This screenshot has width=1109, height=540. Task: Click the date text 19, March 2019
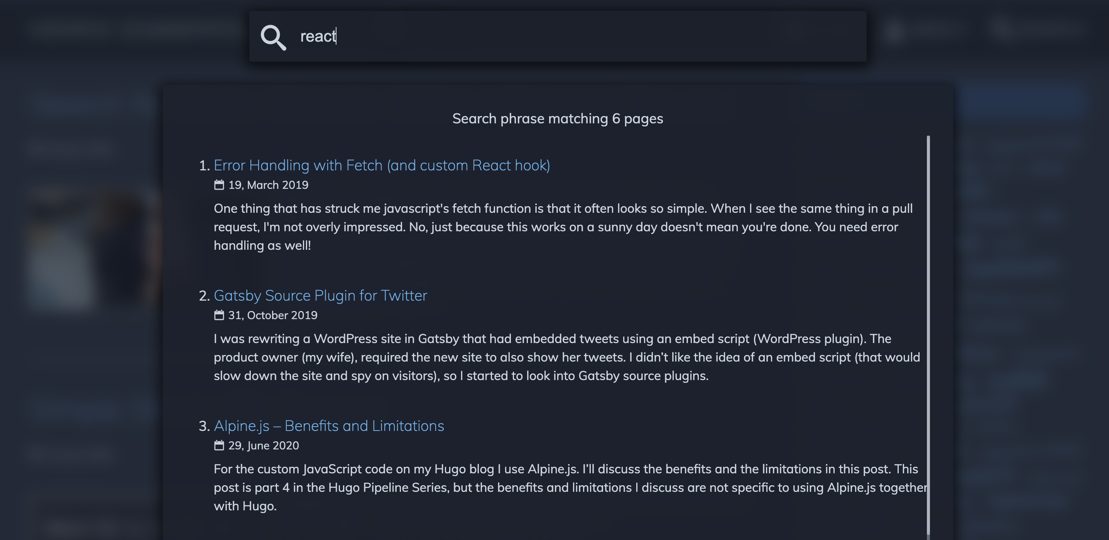(268, 185)
